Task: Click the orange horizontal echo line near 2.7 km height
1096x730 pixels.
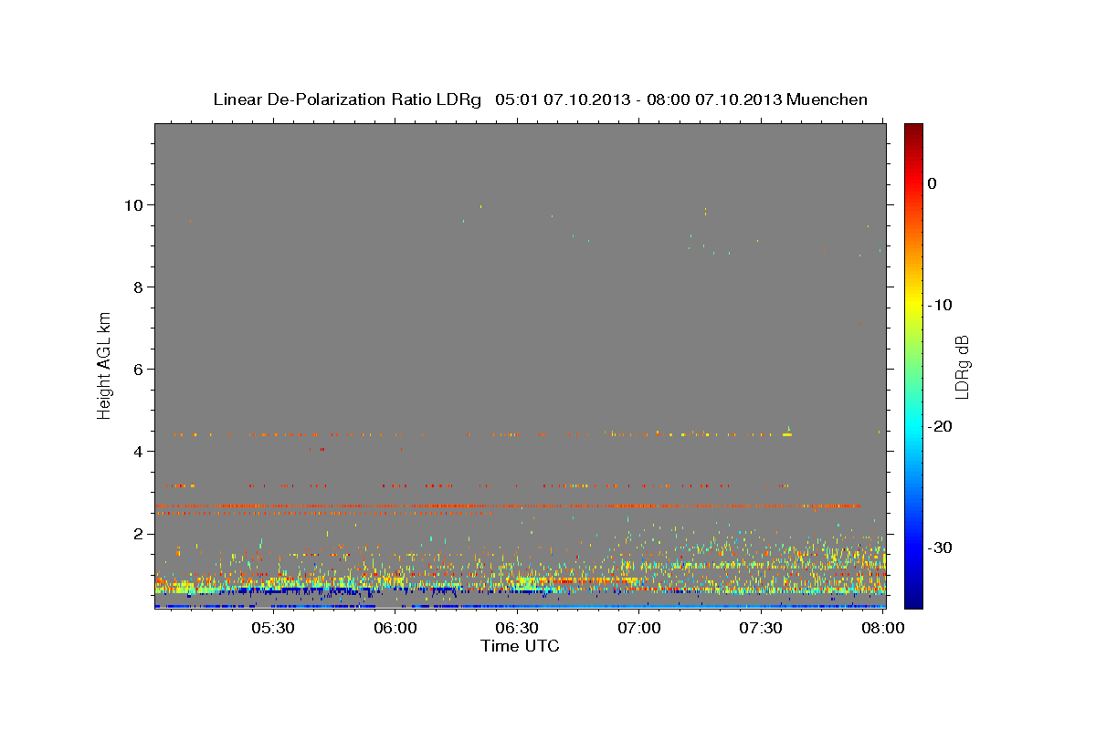Action: 508,506
